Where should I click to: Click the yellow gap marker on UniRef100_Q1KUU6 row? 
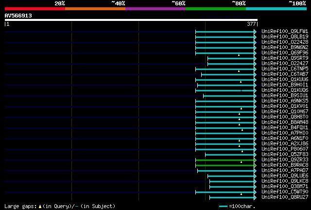point(241,82)
